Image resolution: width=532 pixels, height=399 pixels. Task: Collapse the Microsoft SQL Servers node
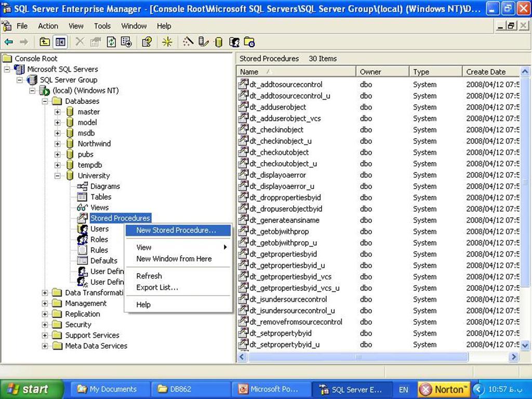pos(7,70)
